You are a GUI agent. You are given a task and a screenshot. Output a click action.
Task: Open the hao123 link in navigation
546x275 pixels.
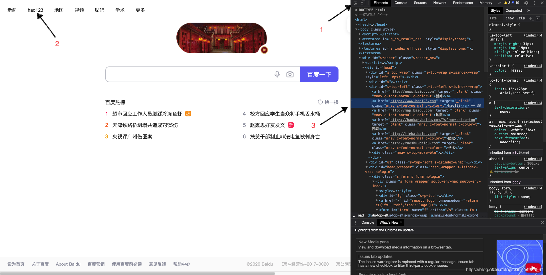point(35,10)
